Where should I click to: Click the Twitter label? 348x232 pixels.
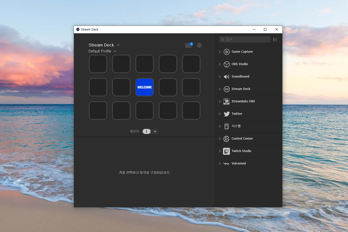(x=237, y=114)
